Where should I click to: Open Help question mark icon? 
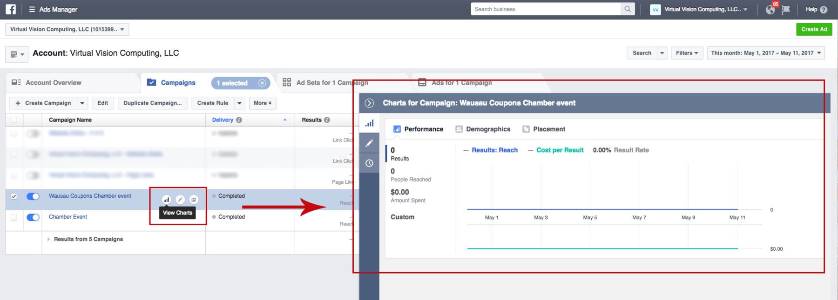click(x=824, y=9)
